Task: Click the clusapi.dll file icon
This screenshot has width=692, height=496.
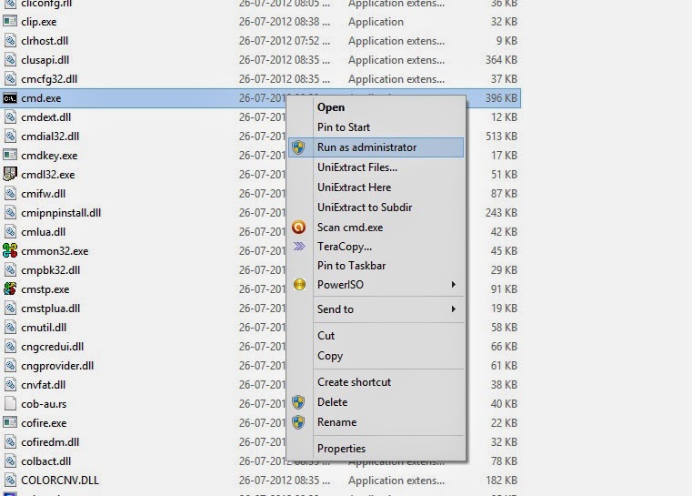Action: coord(10,60)
